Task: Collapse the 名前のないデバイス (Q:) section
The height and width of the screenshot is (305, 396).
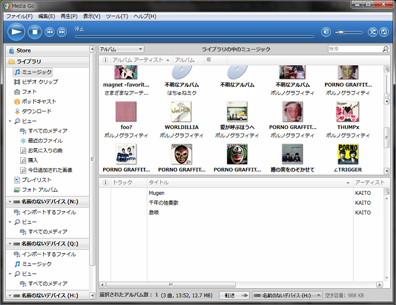Action: pyautogui.click(x=10, y=244)
